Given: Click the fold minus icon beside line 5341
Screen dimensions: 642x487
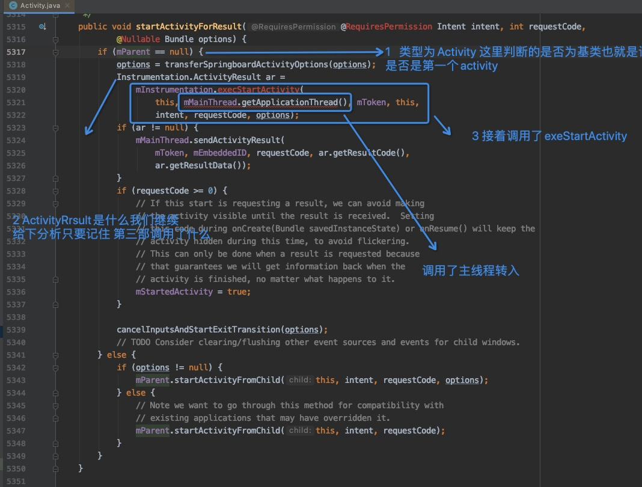Looking at the screenshot, I should tap(56, 355).
